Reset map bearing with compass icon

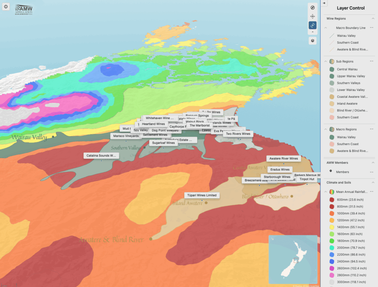tap(312, 8)
